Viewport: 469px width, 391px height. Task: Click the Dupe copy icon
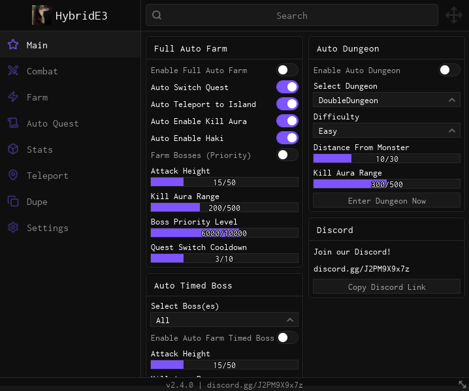pyautogui.click(x=13, y=201)
